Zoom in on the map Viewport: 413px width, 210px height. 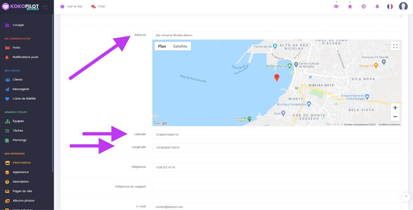pos(395,108)
